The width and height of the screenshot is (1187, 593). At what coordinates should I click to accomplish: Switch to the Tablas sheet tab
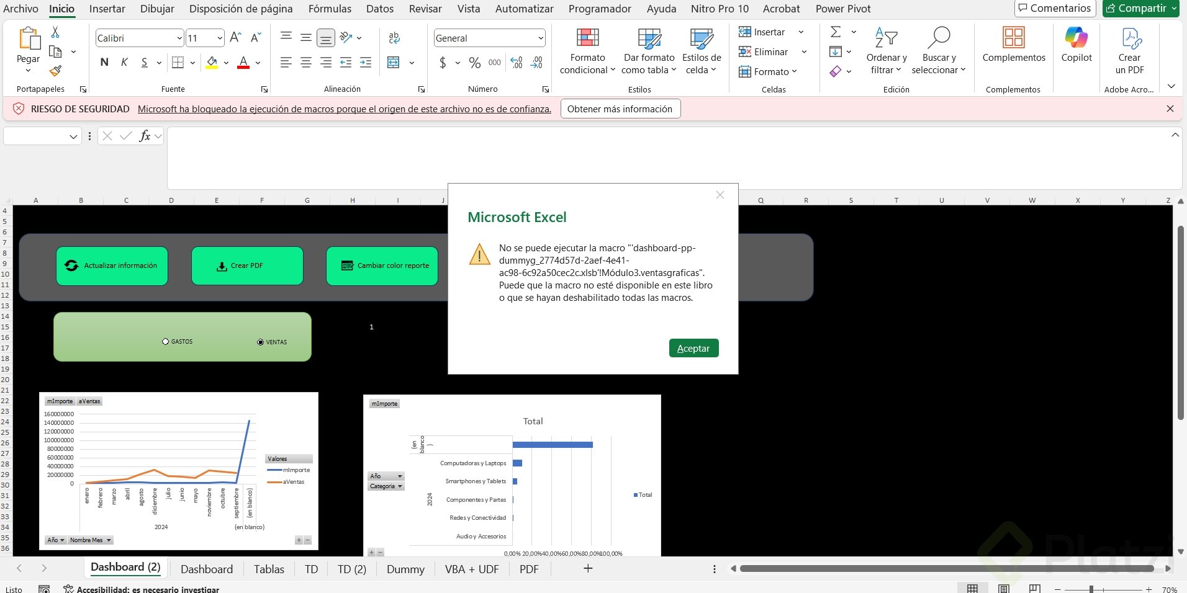pyautogui.click(x=269, y=569)
